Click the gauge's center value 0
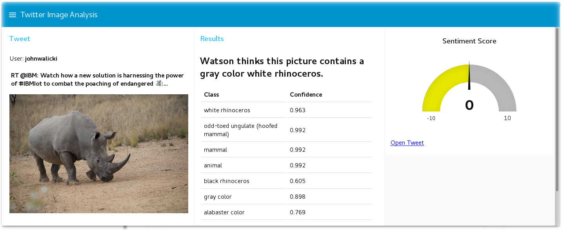Image resolution: width=562 pixels, height=230 pixels. 469,105
